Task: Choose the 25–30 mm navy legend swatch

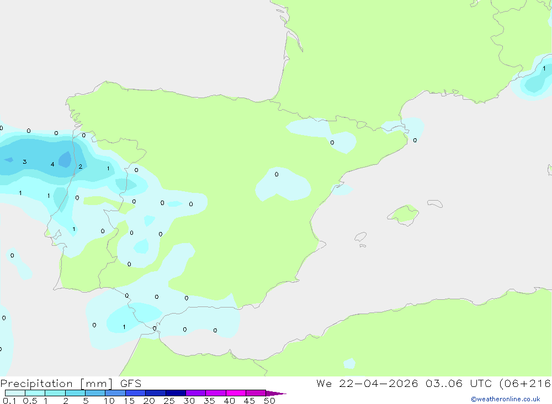Action: click(x=176, y=393)
